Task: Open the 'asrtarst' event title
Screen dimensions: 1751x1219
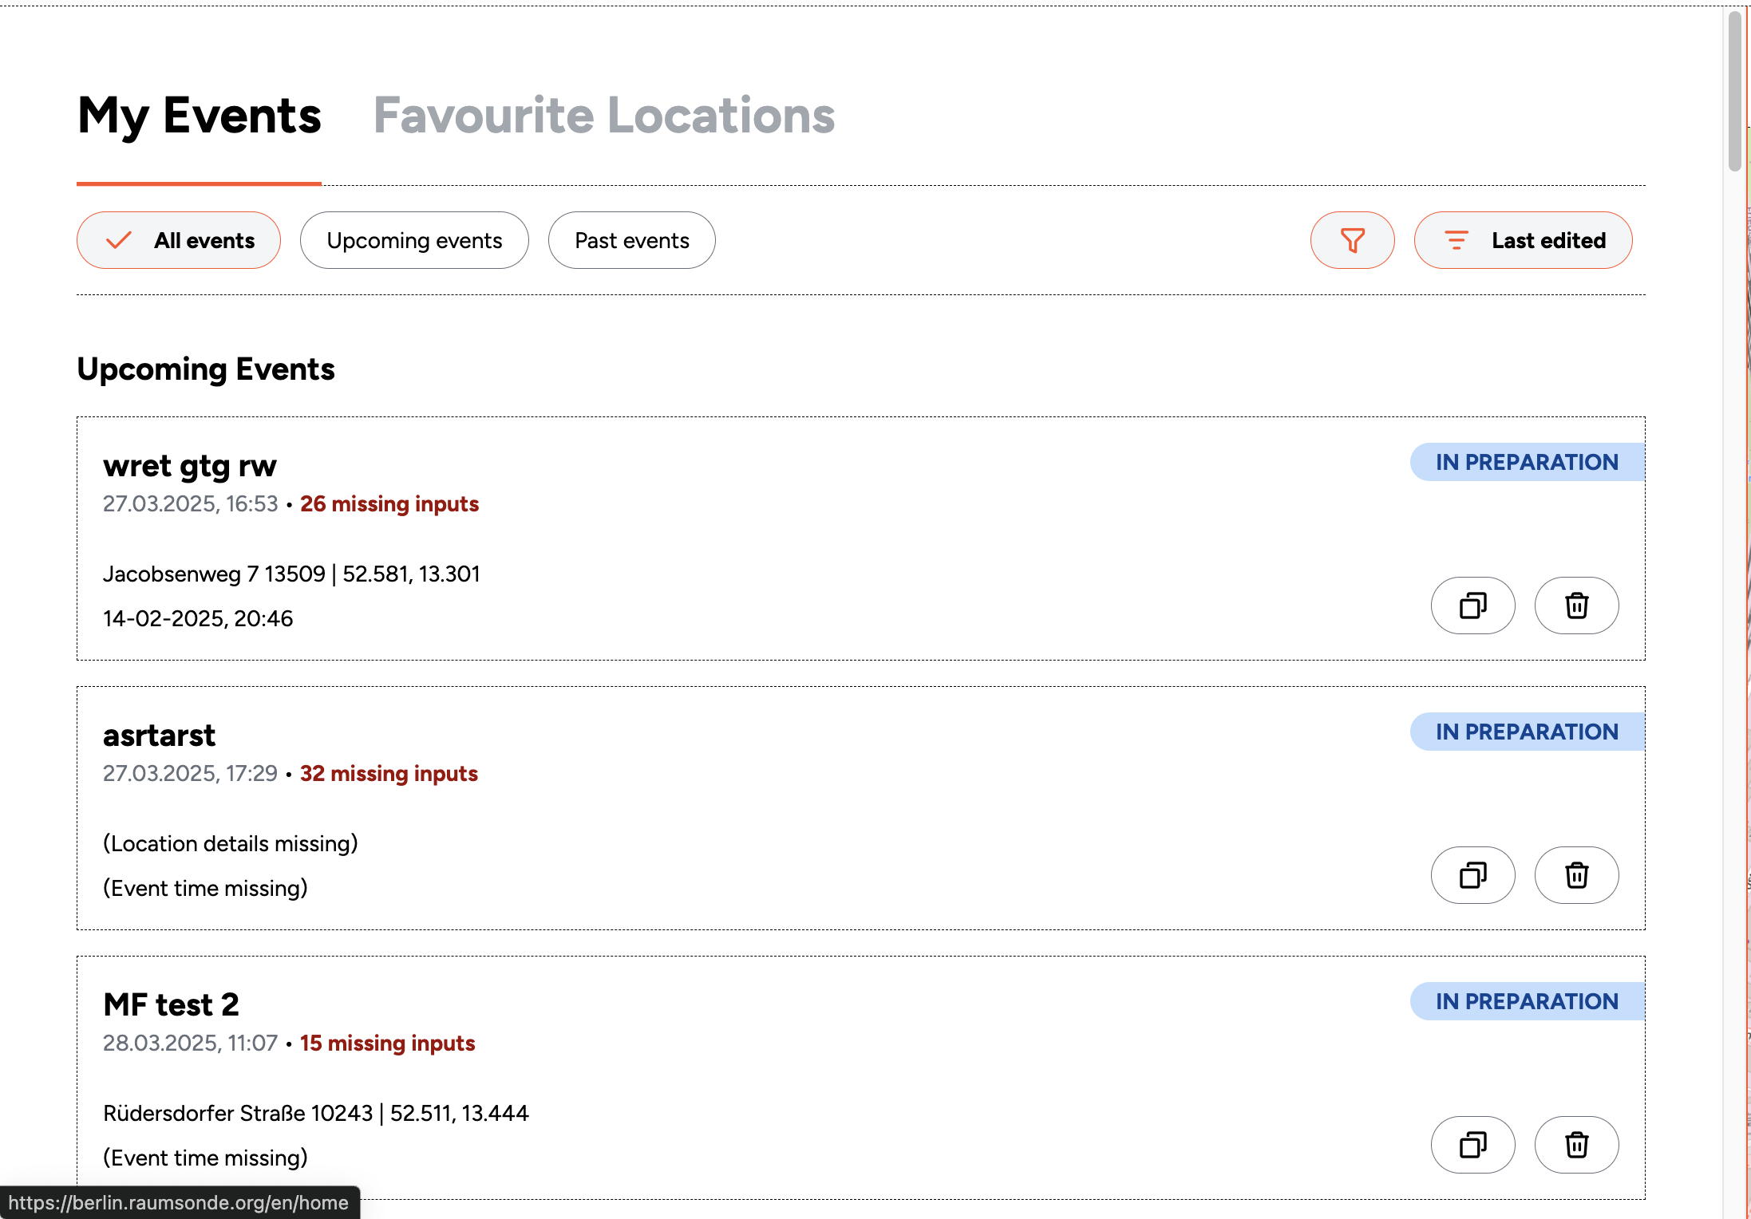Action: click(159, 736)
